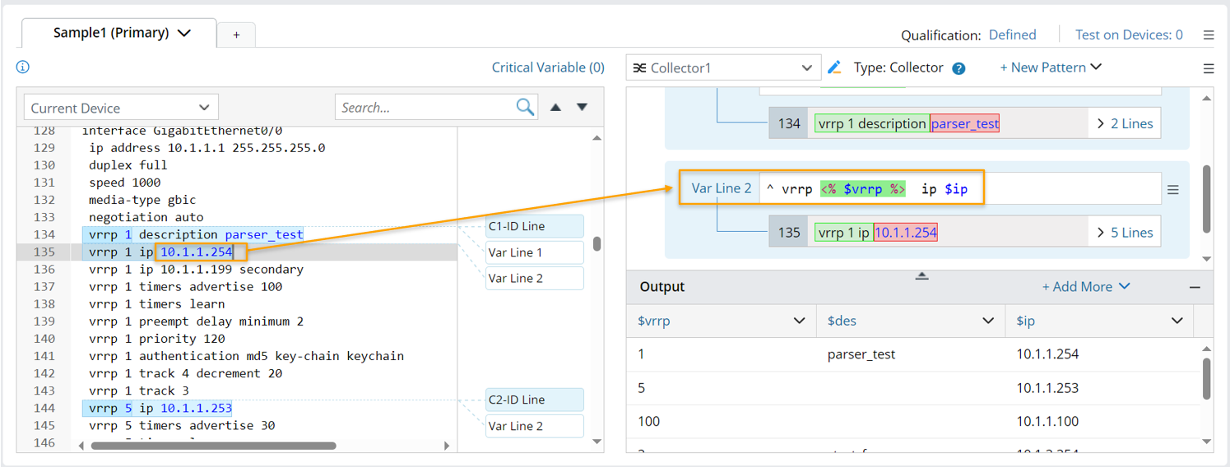Click the info icon above the device panel
Screen dimensions: 1230x467
pos(23,67)
